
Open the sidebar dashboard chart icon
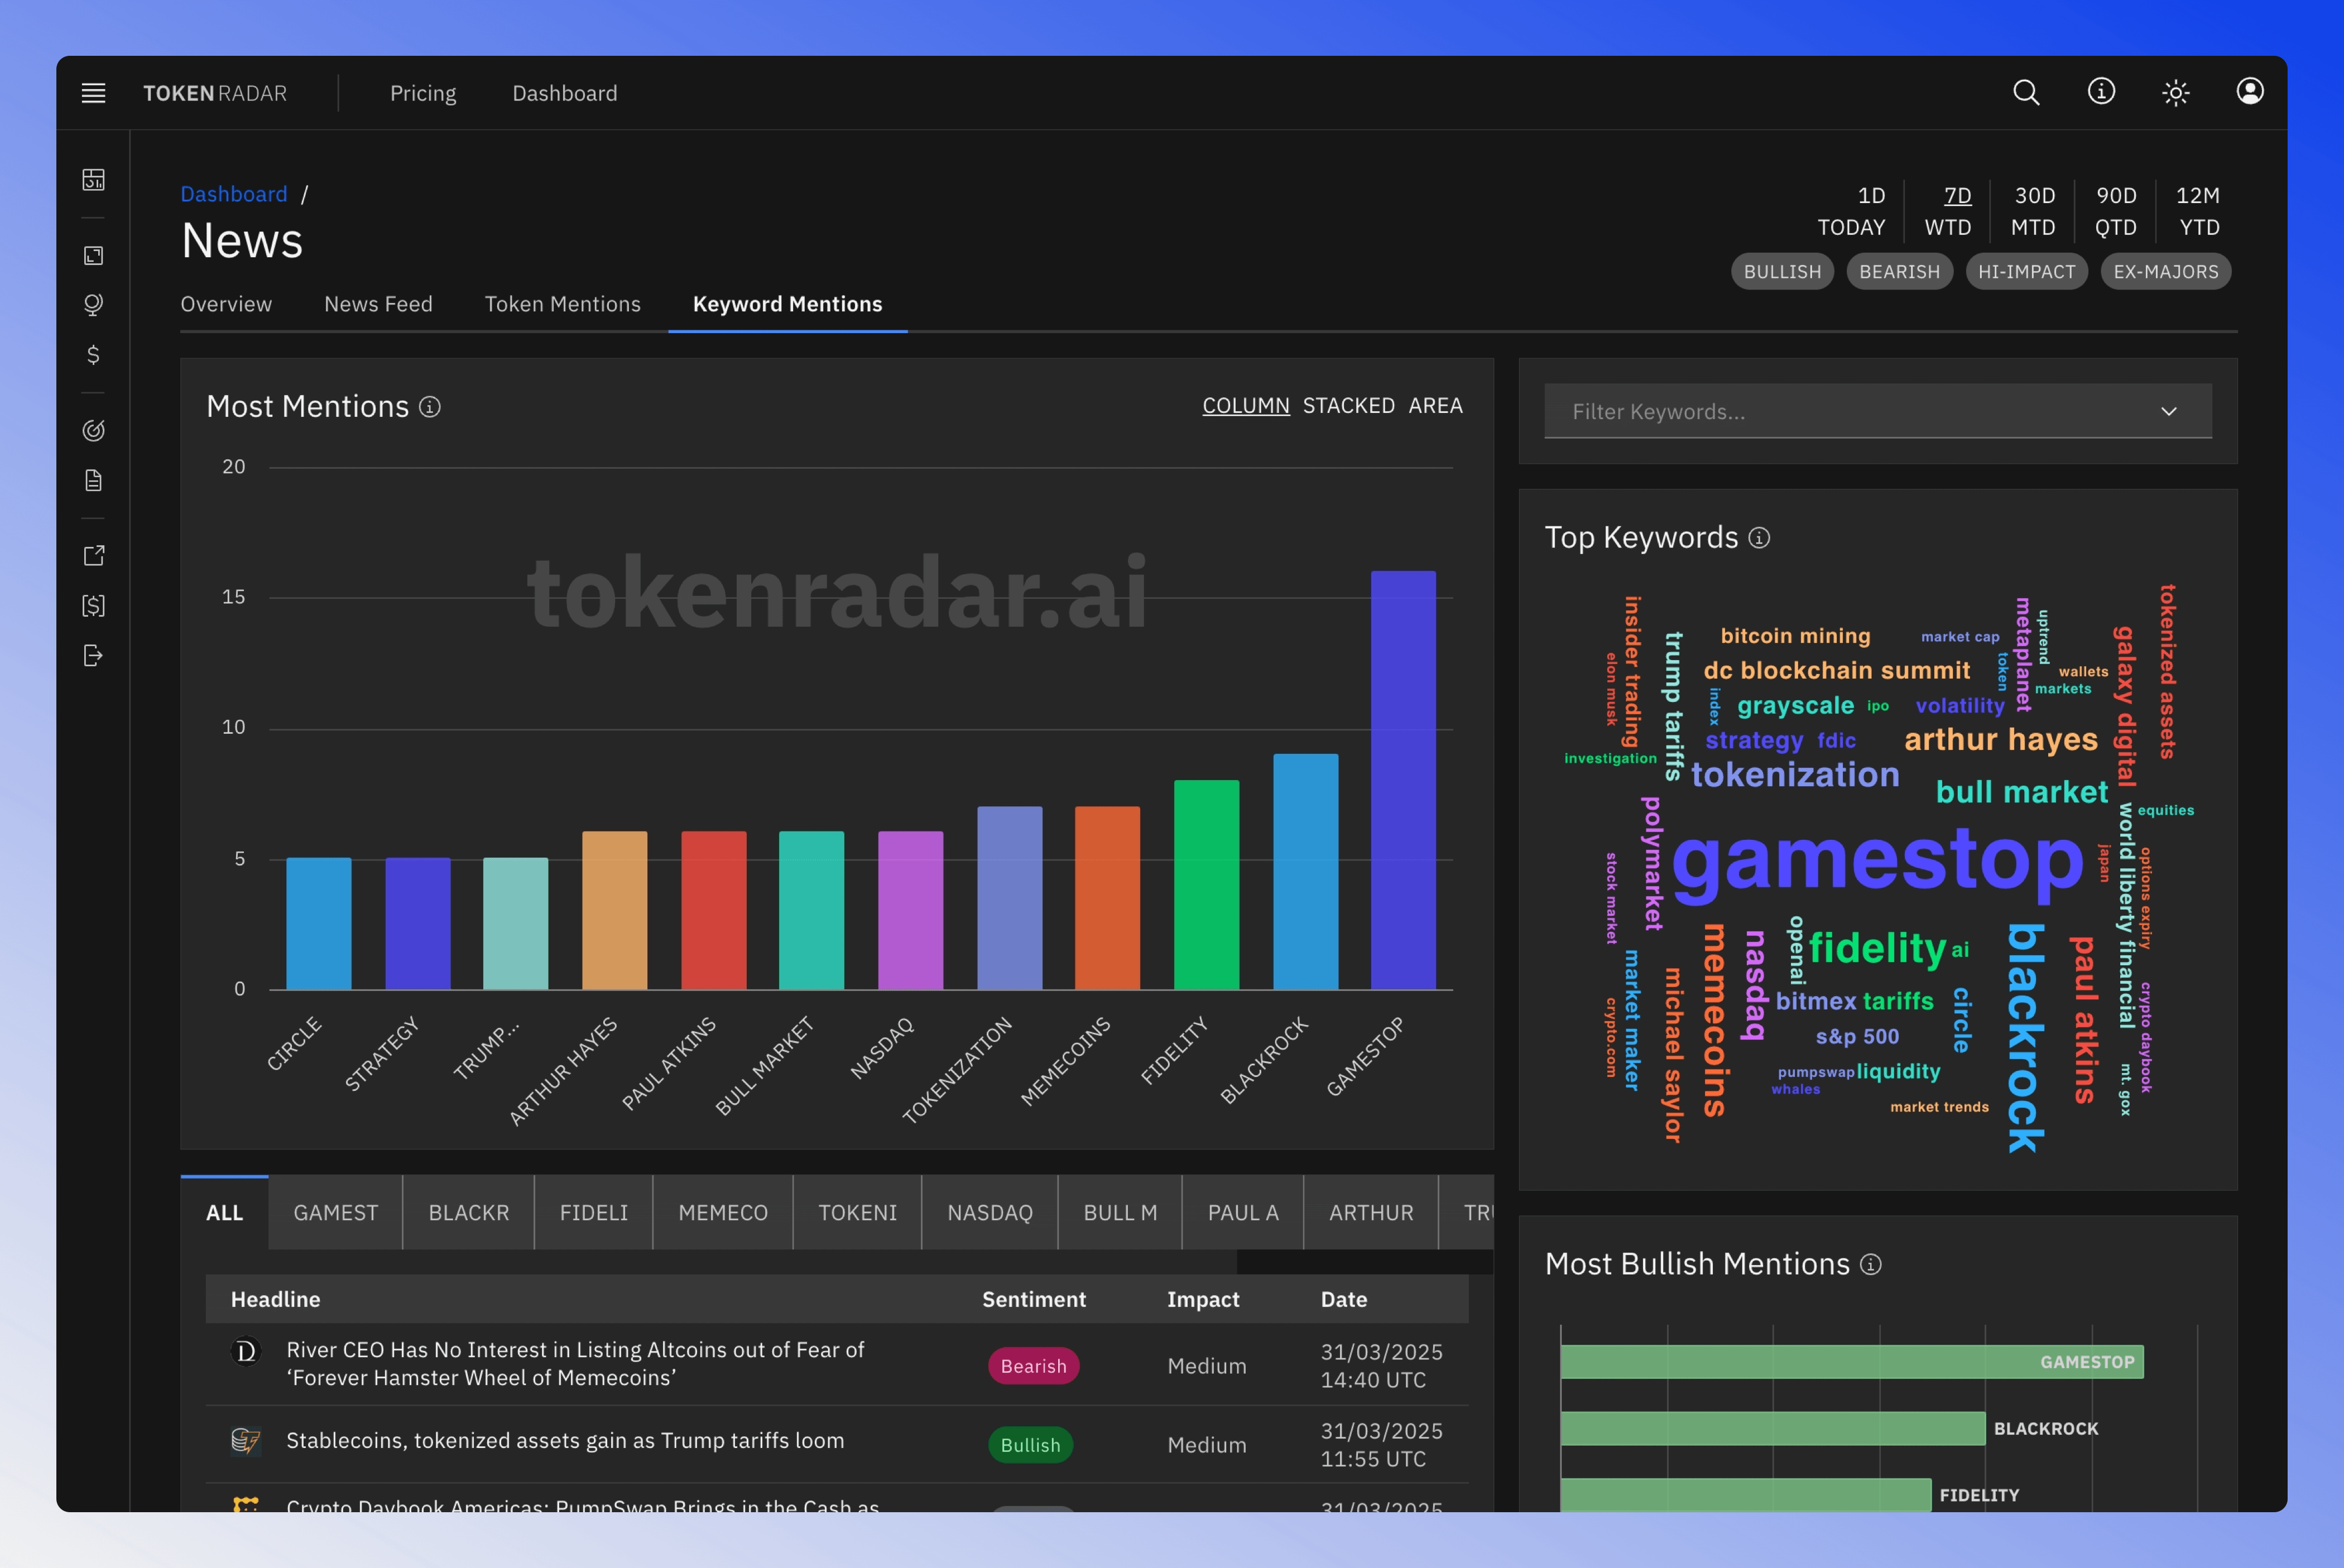click(93, 180)
